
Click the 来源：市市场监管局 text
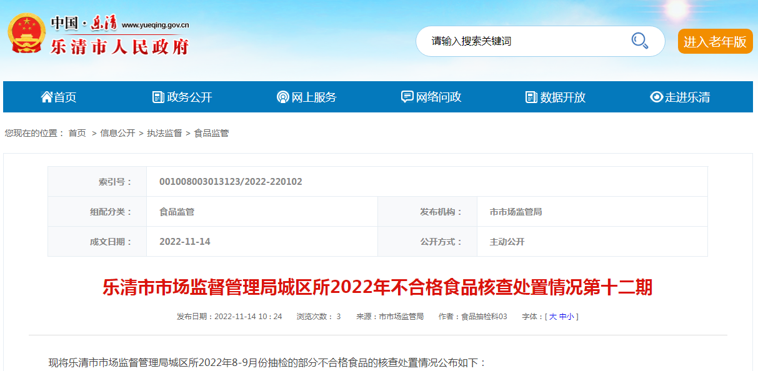tap(390, 317)
